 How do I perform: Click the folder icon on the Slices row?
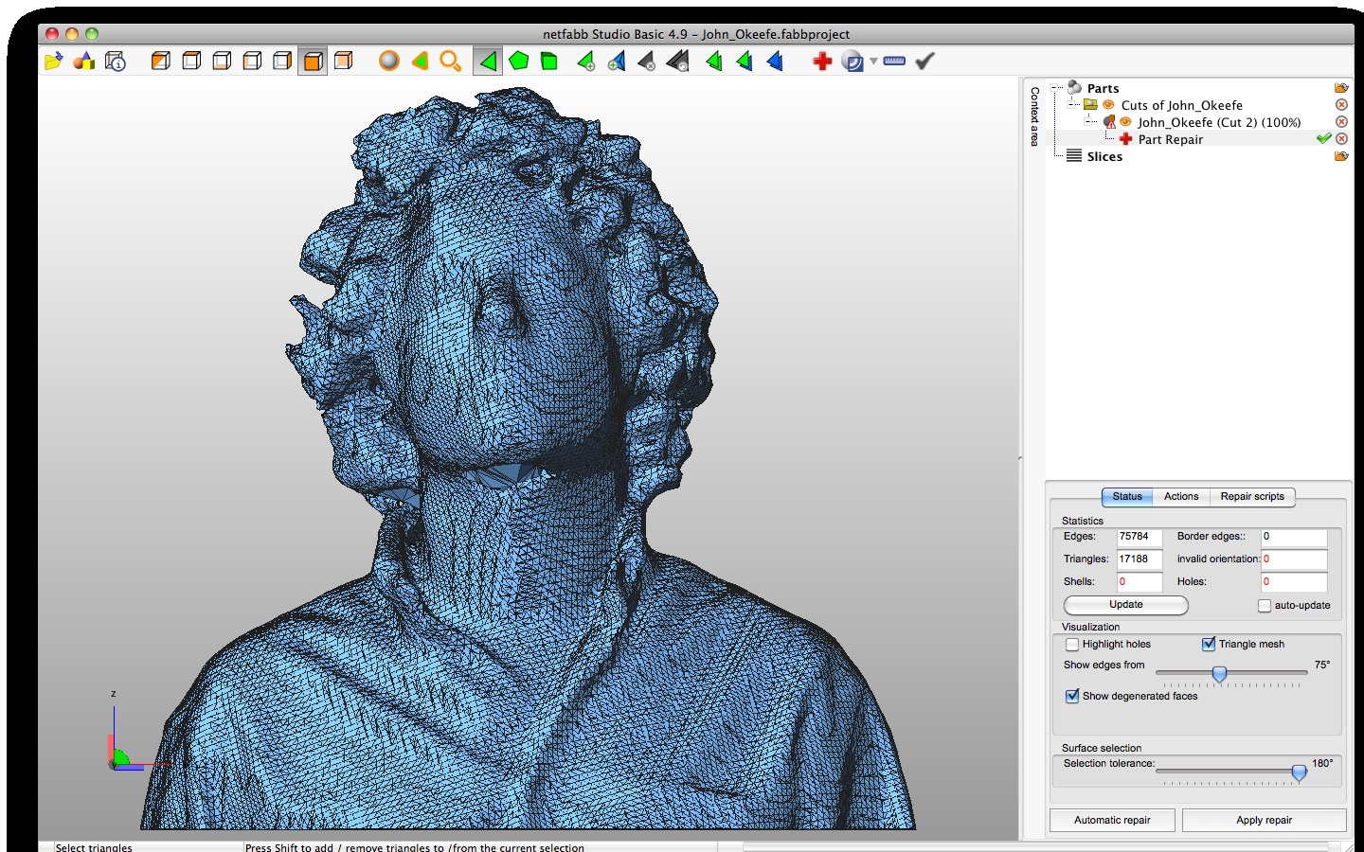[x=1341, y=156]
